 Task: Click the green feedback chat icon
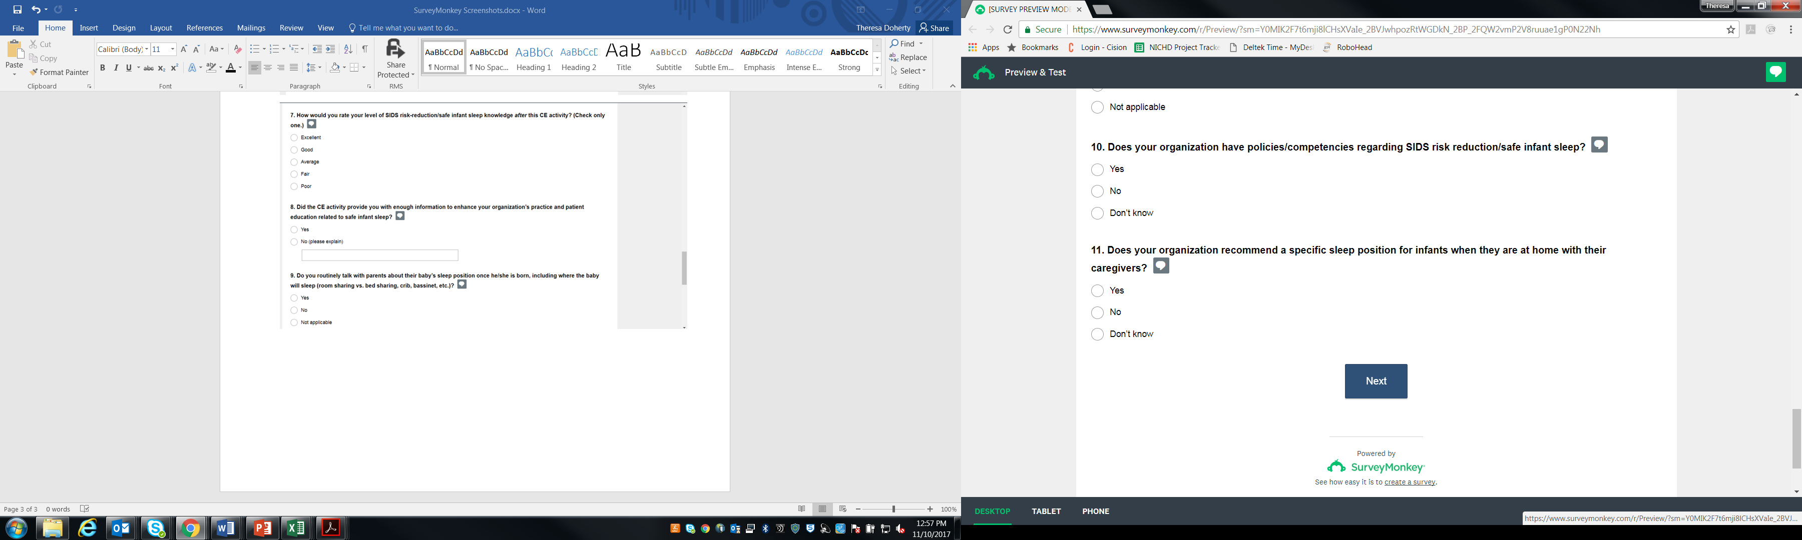1775,72
